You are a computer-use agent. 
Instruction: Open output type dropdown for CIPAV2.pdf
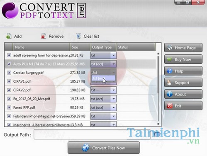[114, 90]
